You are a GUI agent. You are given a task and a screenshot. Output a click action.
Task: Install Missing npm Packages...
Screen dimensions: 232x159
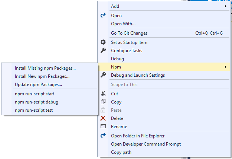click(x=50, y=68)
